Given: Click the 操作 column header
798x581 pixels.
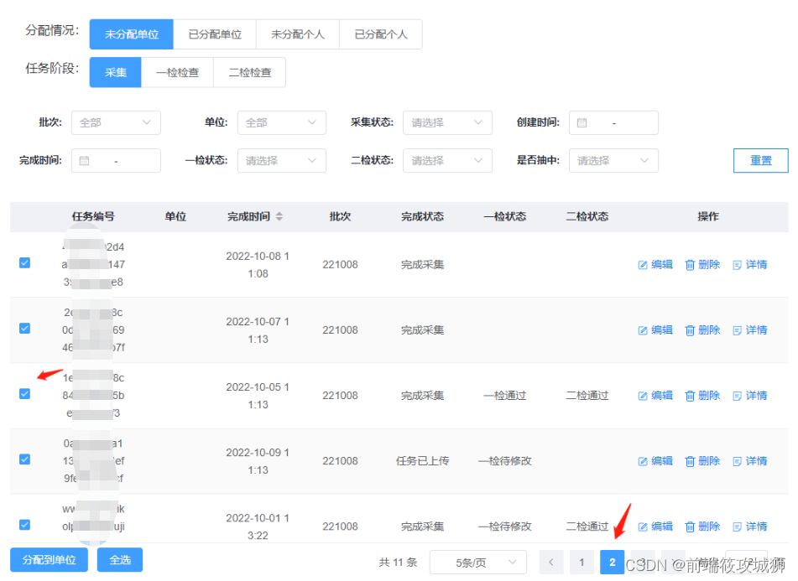Looking at the screenshot, I should tap(708, 216).
